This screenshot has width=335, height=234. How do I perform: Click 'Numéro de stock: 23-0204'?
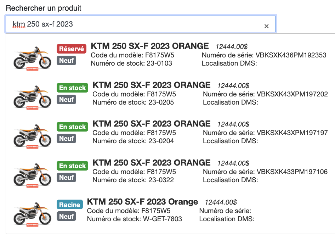coord(133,141)
